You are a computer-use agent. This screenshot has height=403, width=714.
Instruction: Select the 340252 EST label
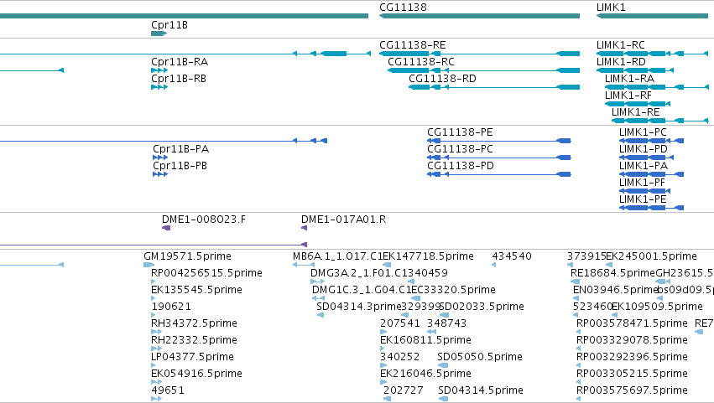point(400,358)
